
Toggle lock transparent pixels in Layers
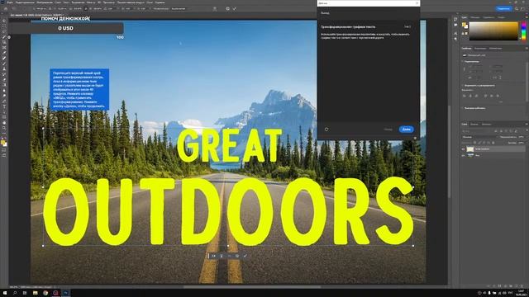[x=475, y=143]
